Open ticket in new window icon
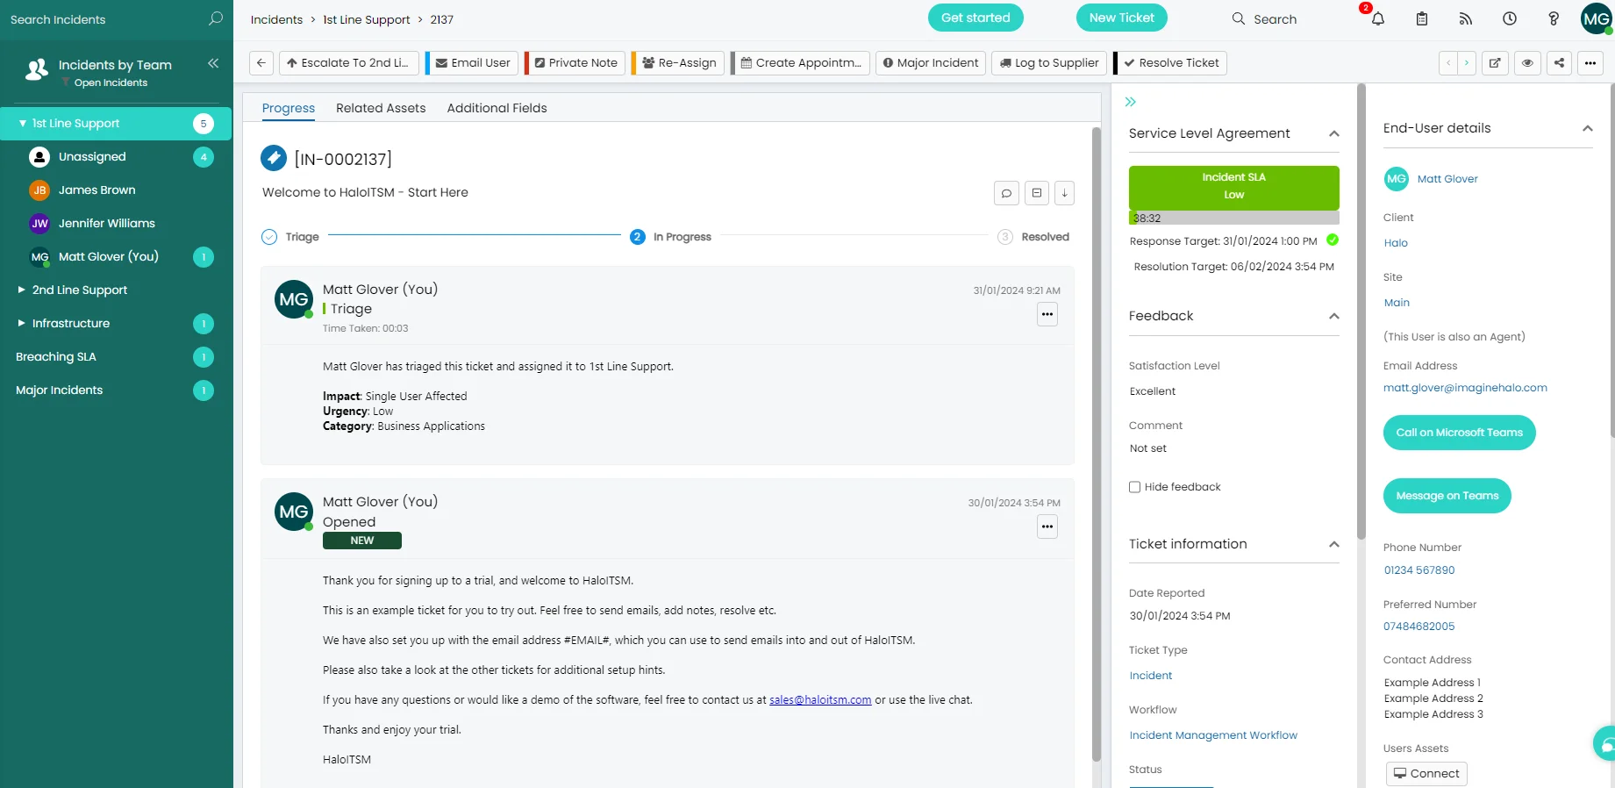This screenshot has height=788, width=1615. click(1495, 63)
